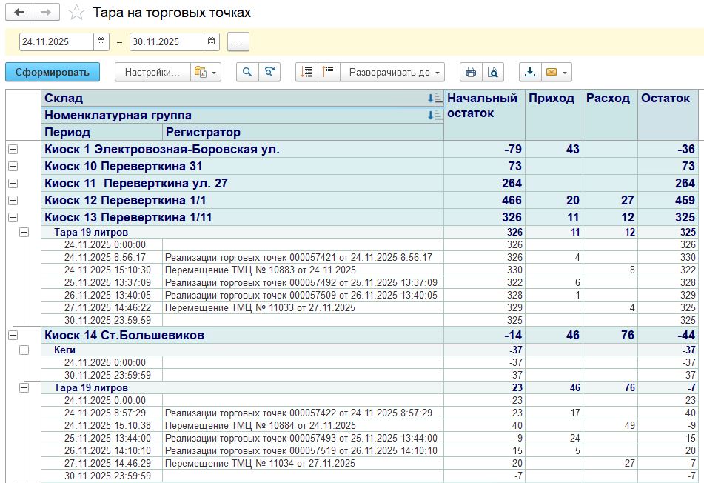Click the magnifier search icon in toolbar

click(x=247, y=72)
